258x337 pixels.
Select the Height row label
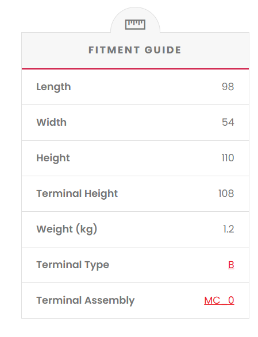[53, 158]
